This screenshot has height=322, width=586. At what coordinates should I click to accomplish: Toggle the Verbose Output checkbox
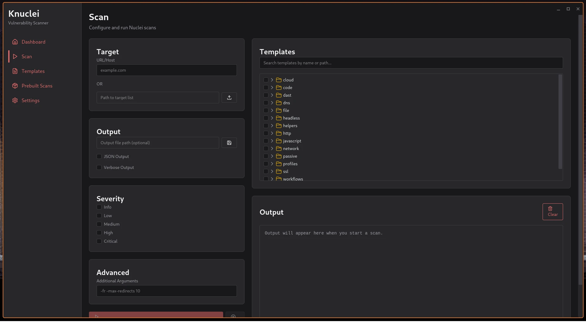click(x=99, y=167)
